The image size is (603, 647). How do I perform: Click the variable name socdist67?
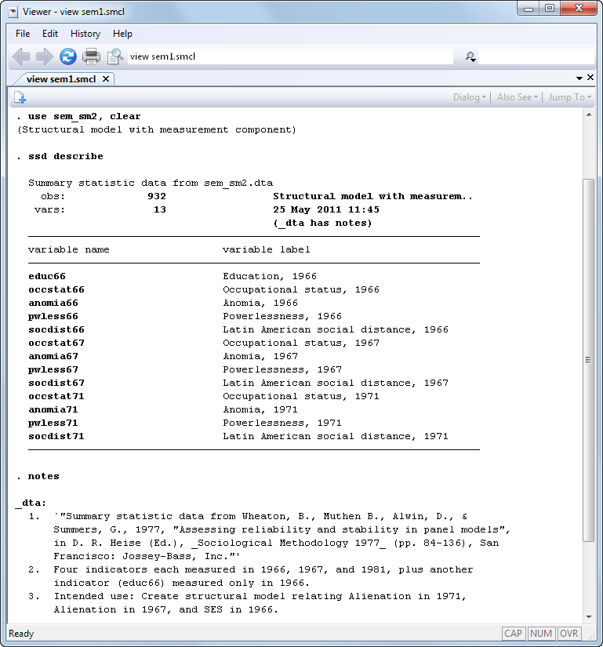pyautogui.click(x=56, y=383)
